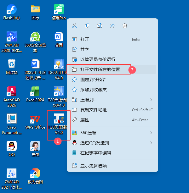The width and height of the screenshot is (189, 193).
Task: Expand the 压缩到... submenu arrow
Action: click(151, 100)
